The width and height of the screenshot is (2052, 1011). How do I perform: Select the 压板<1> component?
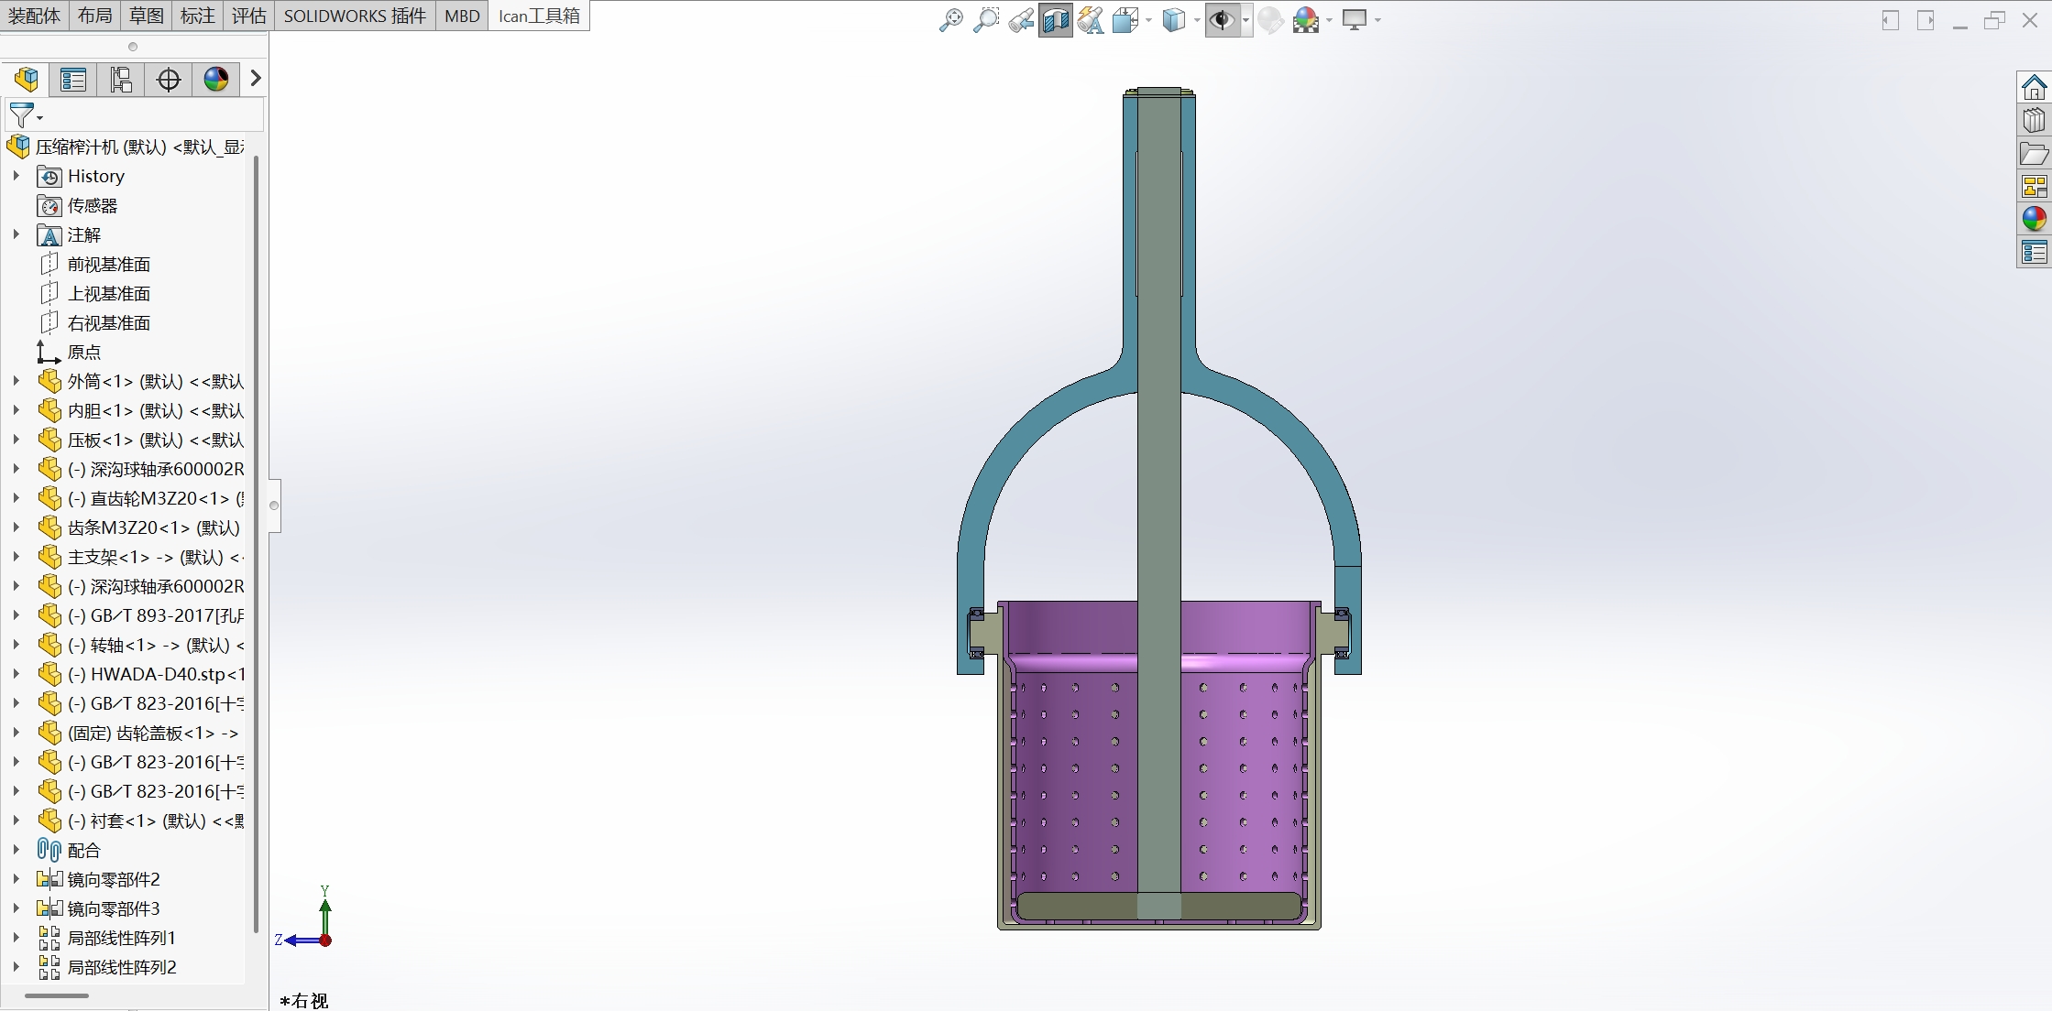pyautogui.click(x=141, y=440)
